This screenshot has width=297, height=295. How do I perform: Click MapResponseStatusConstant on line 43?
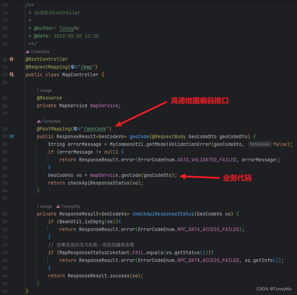94,253
